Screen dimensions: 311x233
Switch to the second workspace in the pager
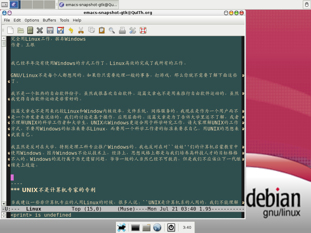point(27,4)
